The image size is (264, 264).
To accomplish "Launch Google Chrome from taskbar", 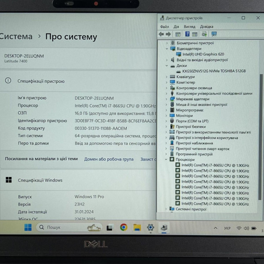I will [124, 227].
